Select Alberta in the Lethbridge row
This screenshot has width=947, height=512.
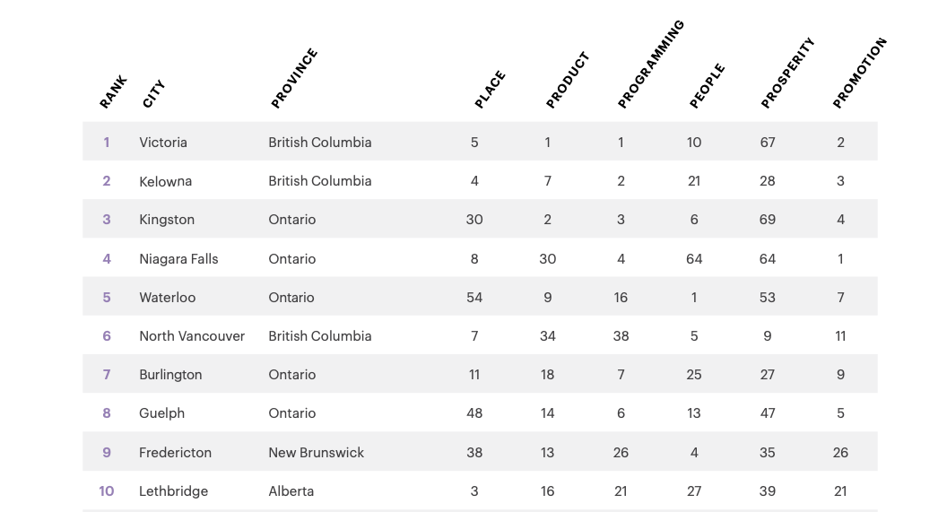[x=291, y=491]
